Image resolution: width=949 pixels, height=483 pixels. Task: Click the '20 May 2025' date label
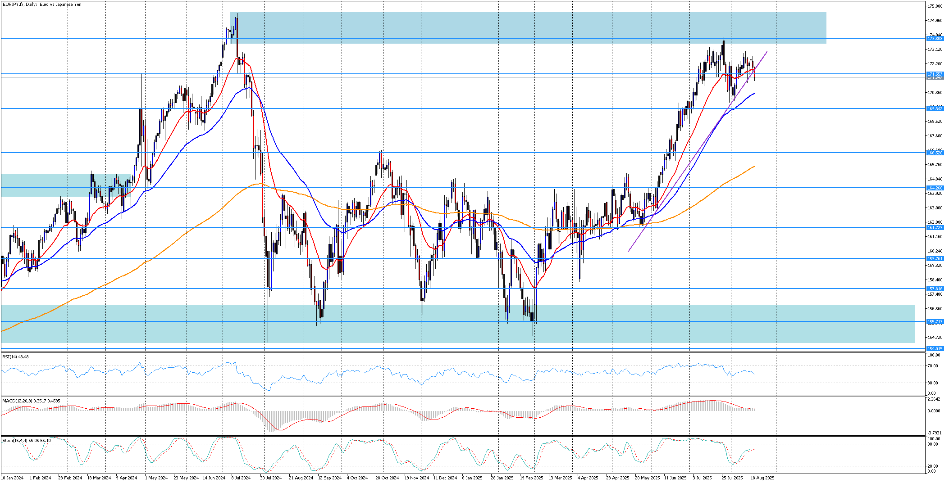click(x=647, y=478)
